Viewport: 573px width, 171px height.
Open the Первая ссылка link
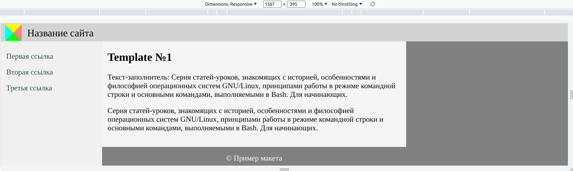click(x=30, y=57)
